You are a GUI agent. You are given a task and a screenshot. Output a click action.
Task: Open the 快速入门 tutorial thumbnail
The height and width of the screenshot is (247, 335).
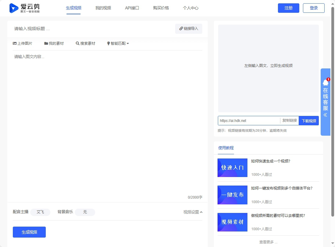[232, 168]
